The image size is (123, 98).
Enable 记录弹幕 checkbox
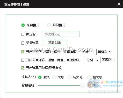coord(23,43)
